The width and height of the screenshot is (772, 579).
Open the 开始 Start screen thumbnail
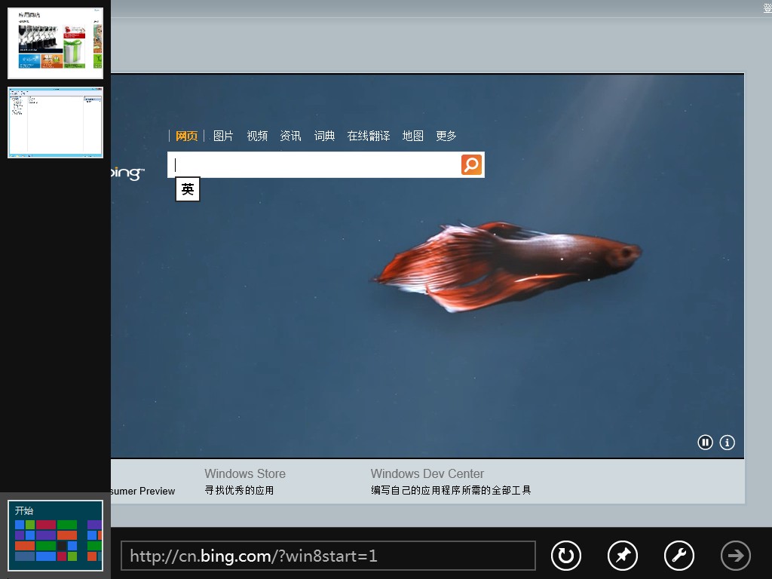[x=55, y=536]
